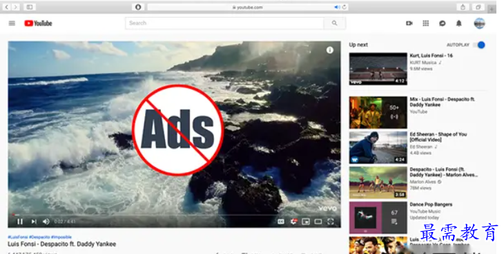Open YouTube messages icon
The width and height of the screenshot is (504, 254).
coord(443,23)
